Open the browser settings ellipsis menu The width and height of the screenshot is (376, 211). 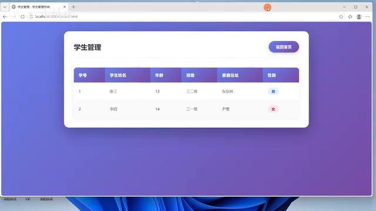click(x=368, y=17)
